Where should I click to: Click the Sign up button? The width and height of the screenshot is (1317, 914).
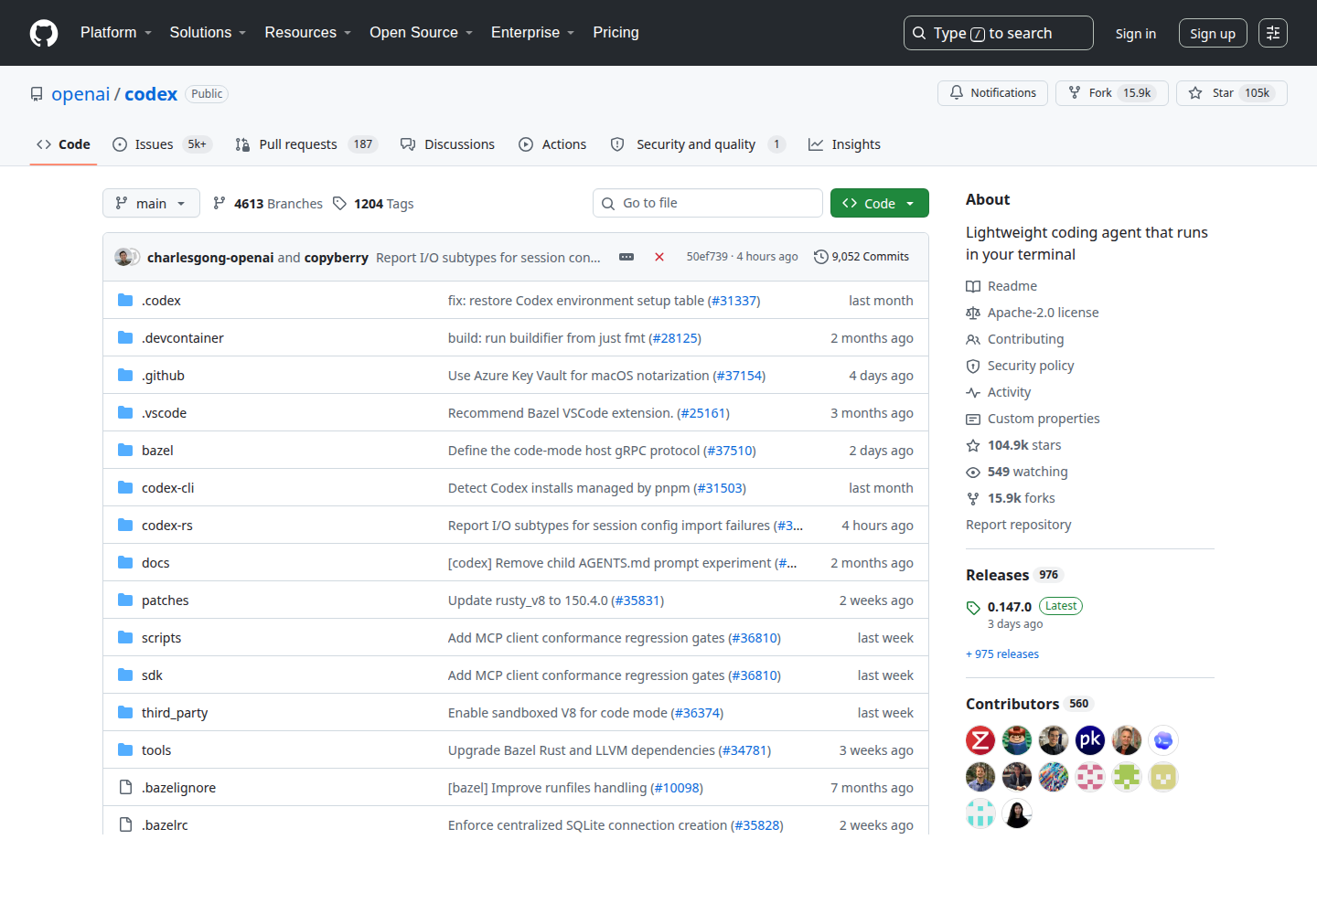(x=1213, y=33)
